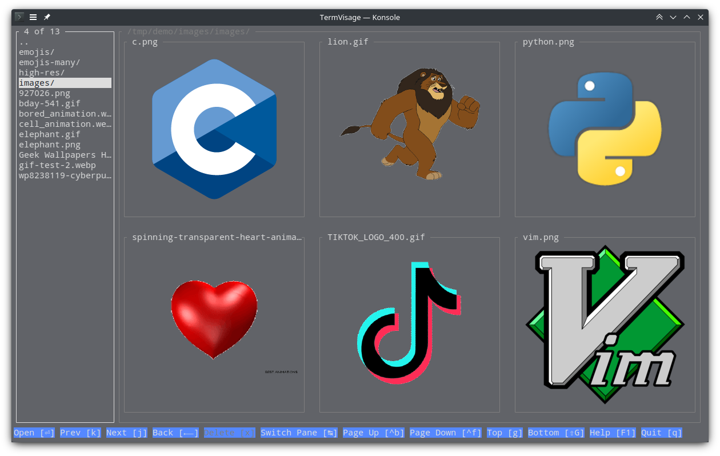The width and height of the screenshot is (720, 456).
Task: Click Page Down [^f] action
Action: pos(446,433)
